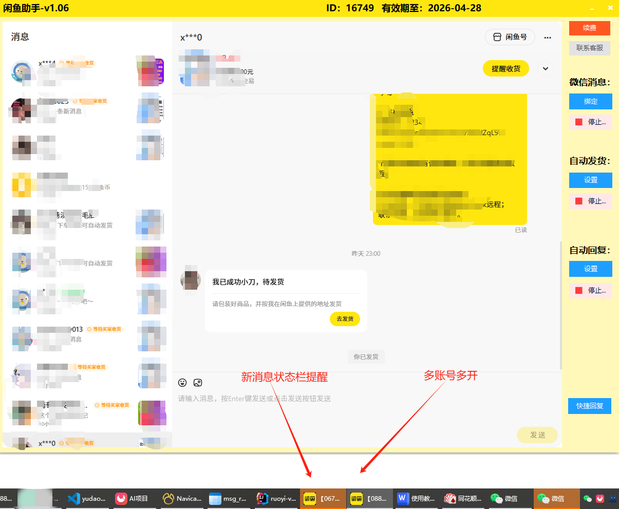619x509 pixels.
Task: Switch to ruoyi IntelliJ taskbar item
Action: click(276, 499)
